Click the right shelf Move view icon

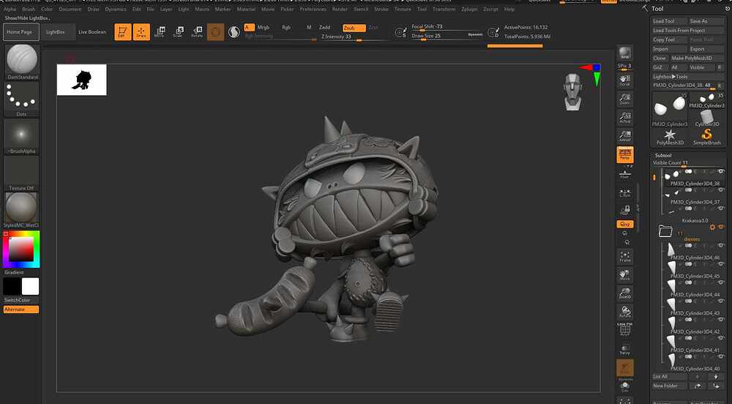click(624, 274)
